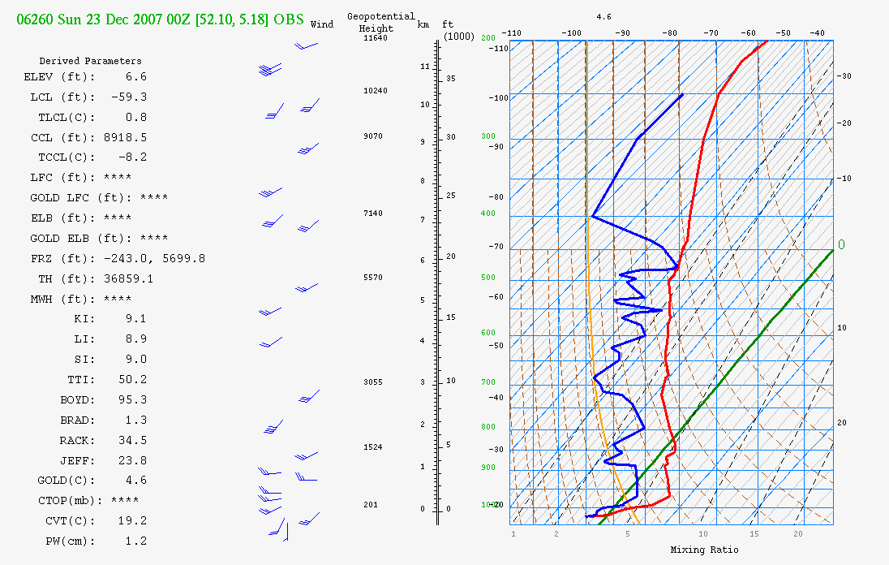Select the LCL (ft) value -59.3
The image size is (889, 565).
coord(129,97)
